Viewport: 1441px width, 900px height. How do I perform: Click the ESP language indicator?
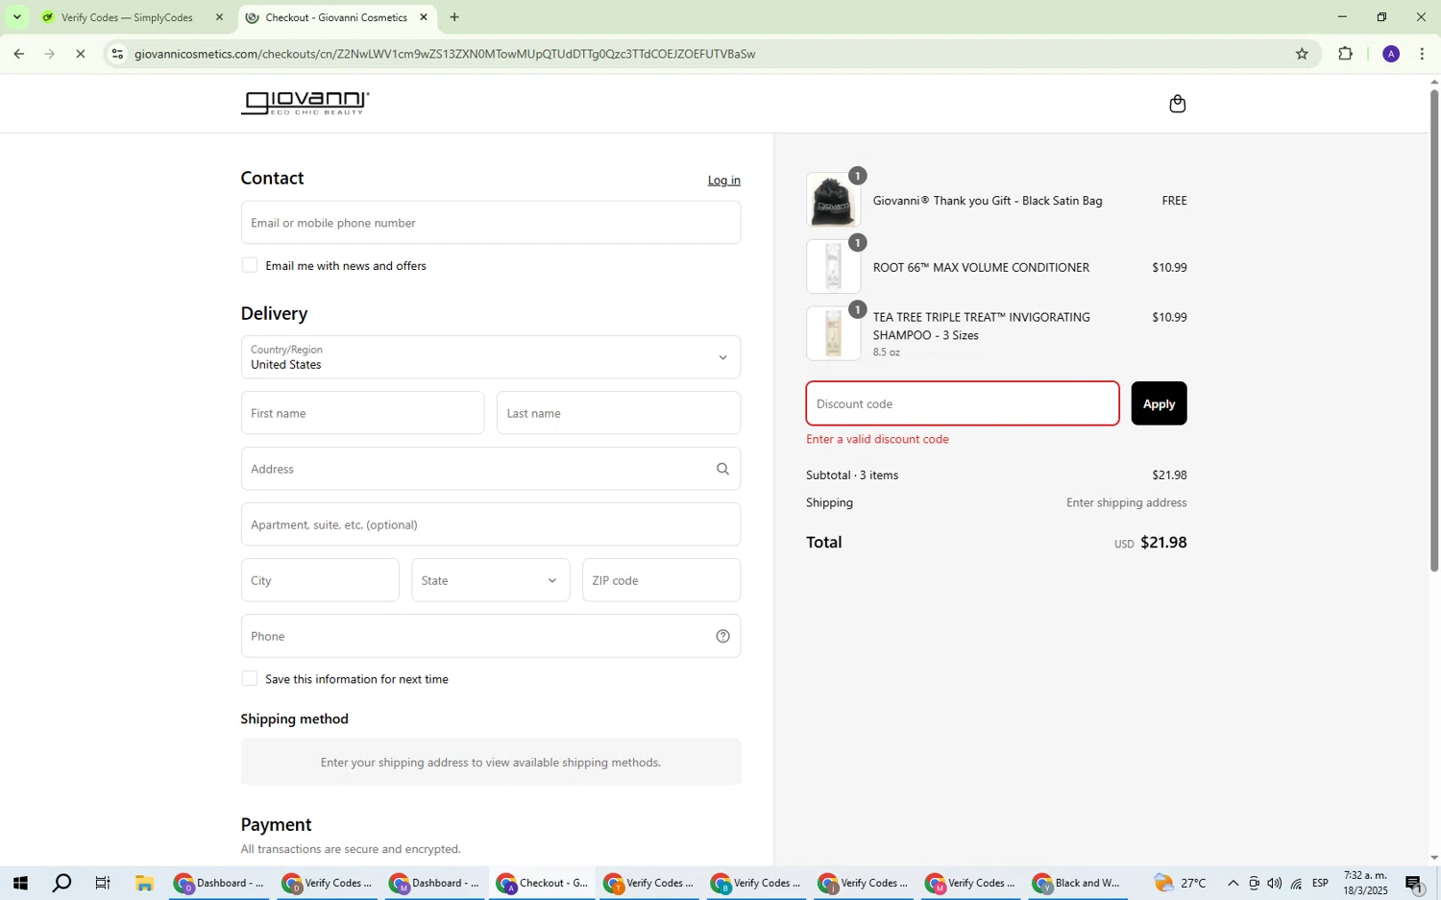tap(1320, 883)
